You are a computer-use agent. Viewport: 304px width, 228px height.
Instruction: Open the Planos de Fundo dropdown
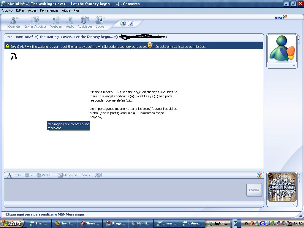(x=74, y=175)
